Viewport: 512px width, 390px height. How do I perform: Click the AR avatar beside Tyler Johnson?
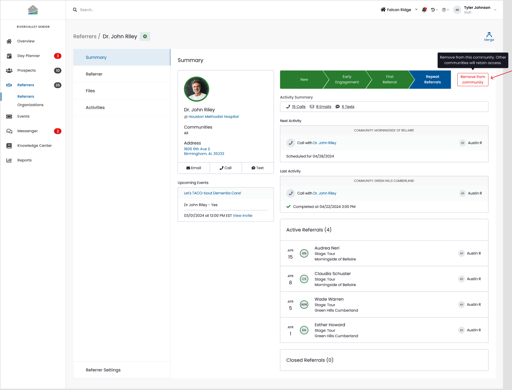point(457,10)
